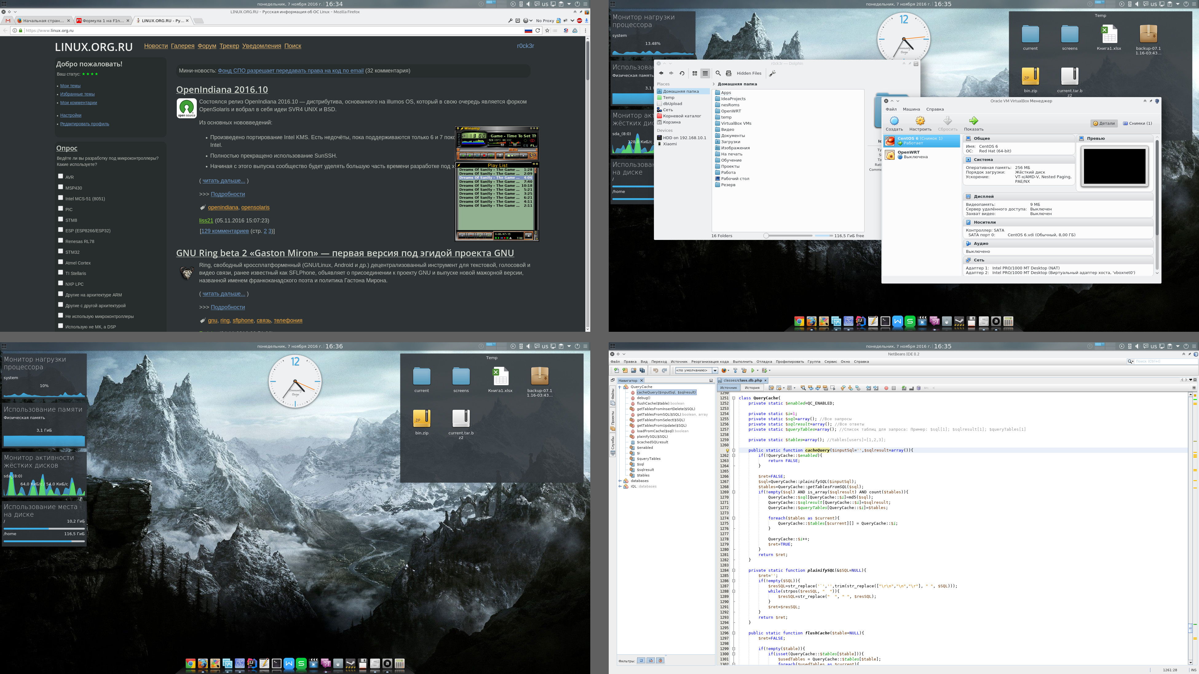This screenshot has width=1199, height=674.
Task: Check the STM8 poll option
Action: [61, 219]
